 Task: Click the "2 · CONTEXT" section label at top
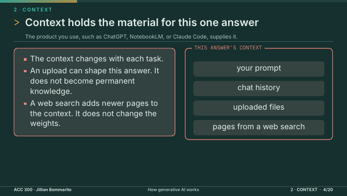pyautogui.click(x=33, y=10)
